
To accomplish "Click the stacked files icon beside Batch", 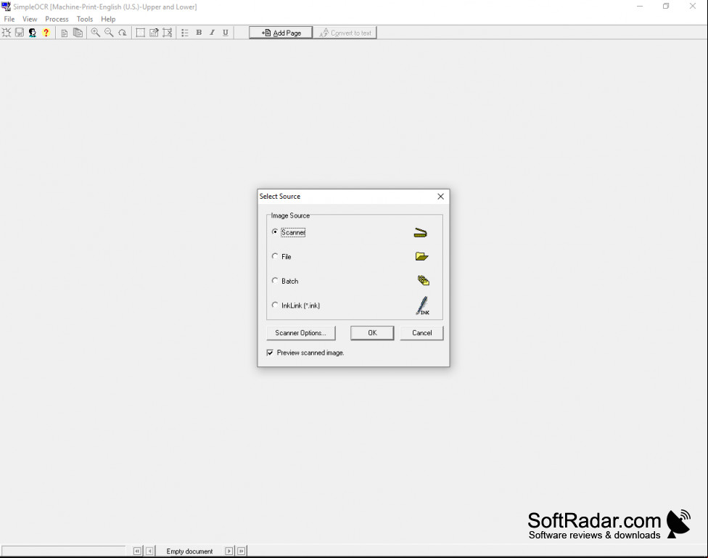I will (x=423, y=281).
